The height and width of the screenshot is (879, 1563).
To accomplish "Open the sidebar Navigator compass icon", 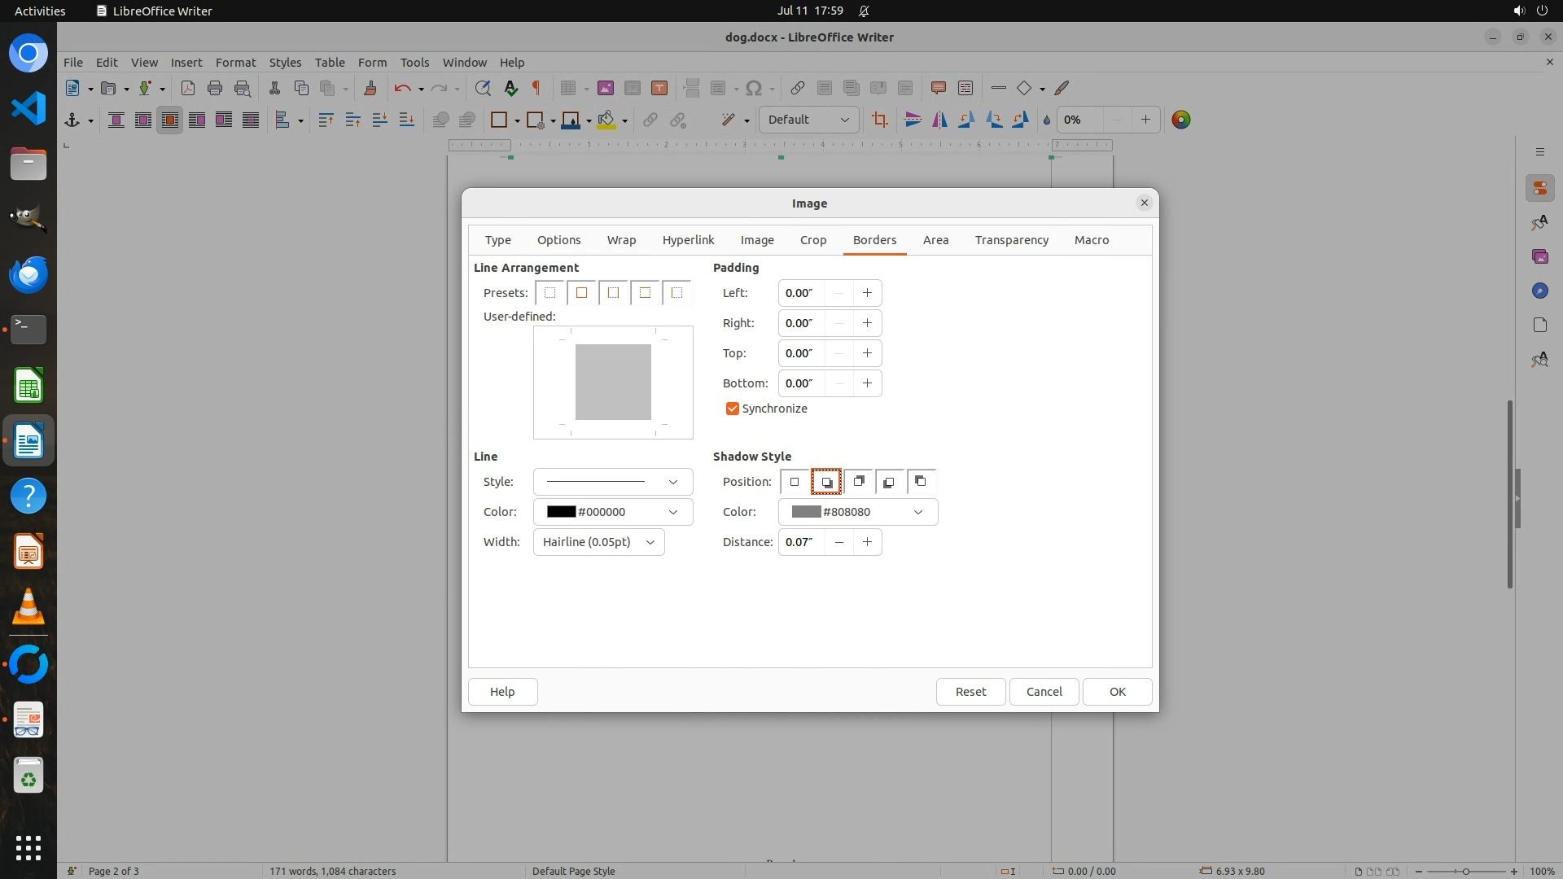I will (1539, 291).
